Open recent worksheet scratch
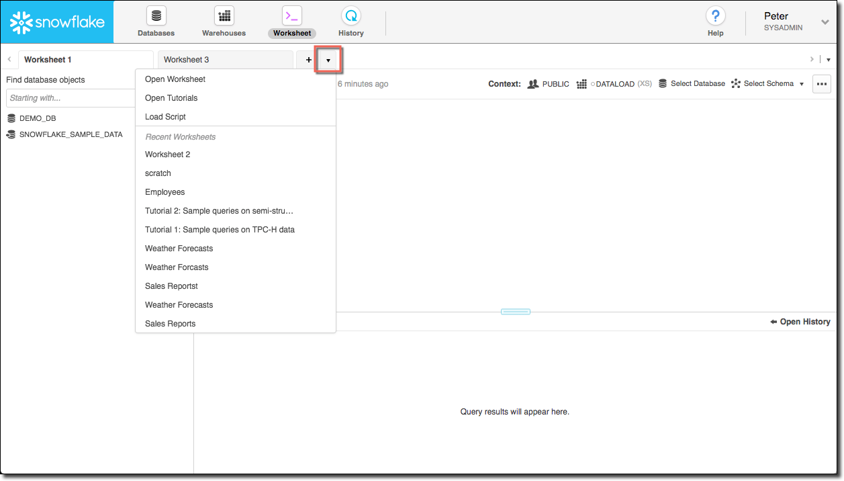This screenshot has height=481, width=844. 236,173
